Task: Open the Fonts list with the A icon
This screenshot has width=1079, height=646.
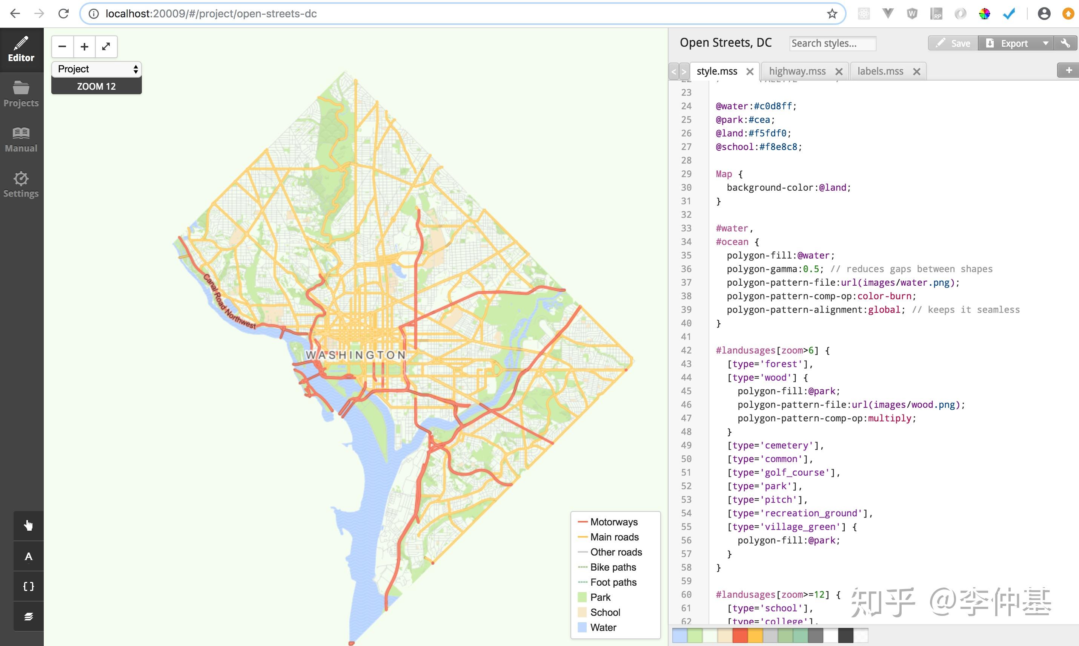Action: point(28,556)
